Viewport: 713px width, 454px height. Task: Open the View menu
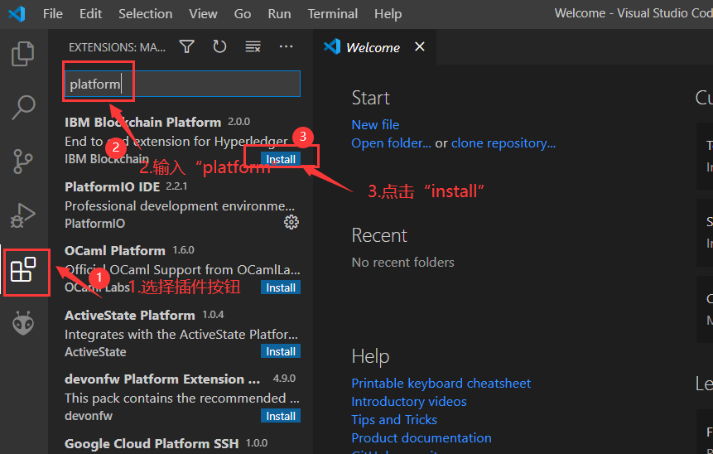[203, 13]
